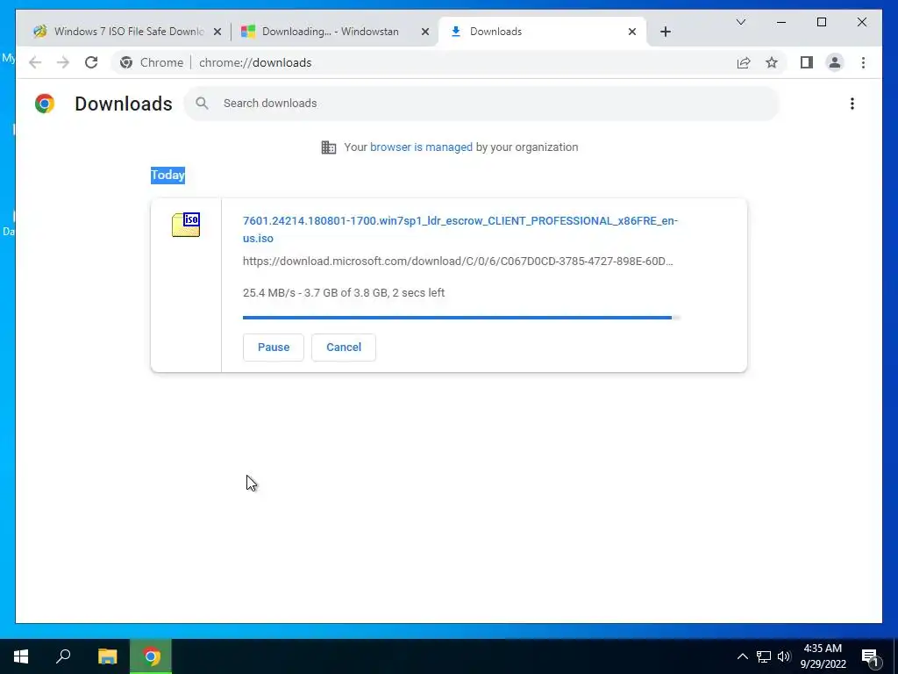Image resolution: width=898 pixels, height=674 pixels.
Task: Expand the tab search dropdown
Action: pos(740,22)
